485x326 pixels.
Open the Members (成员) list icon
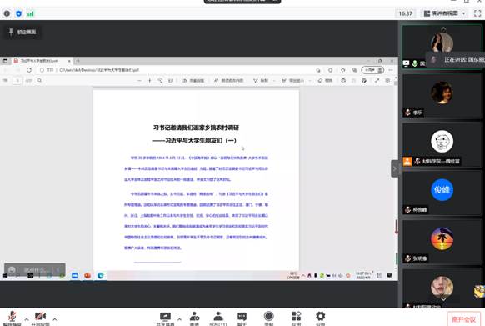coord(218,318)
